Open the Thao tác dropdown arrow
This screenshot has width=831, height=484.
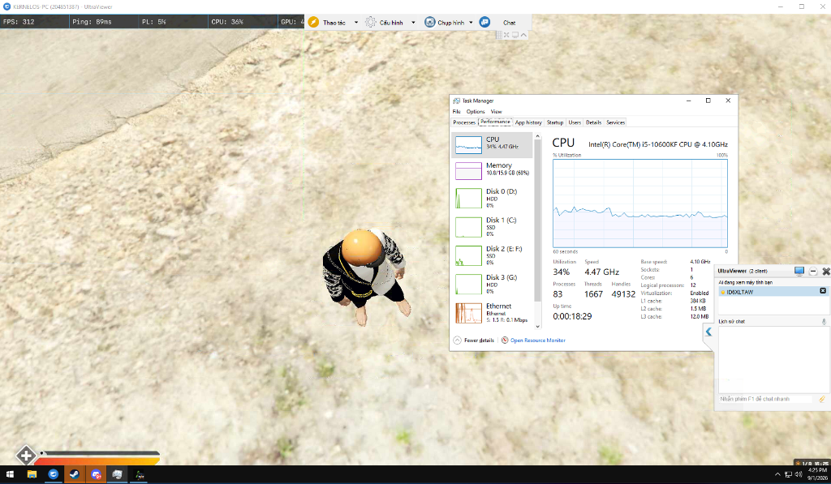pos(356,22)
